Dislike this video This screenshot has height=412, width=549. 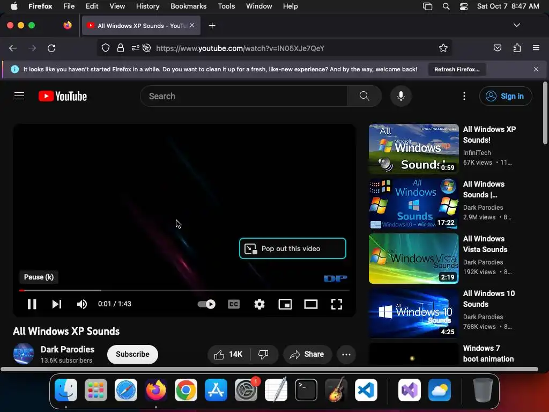[x=263, y=354]
